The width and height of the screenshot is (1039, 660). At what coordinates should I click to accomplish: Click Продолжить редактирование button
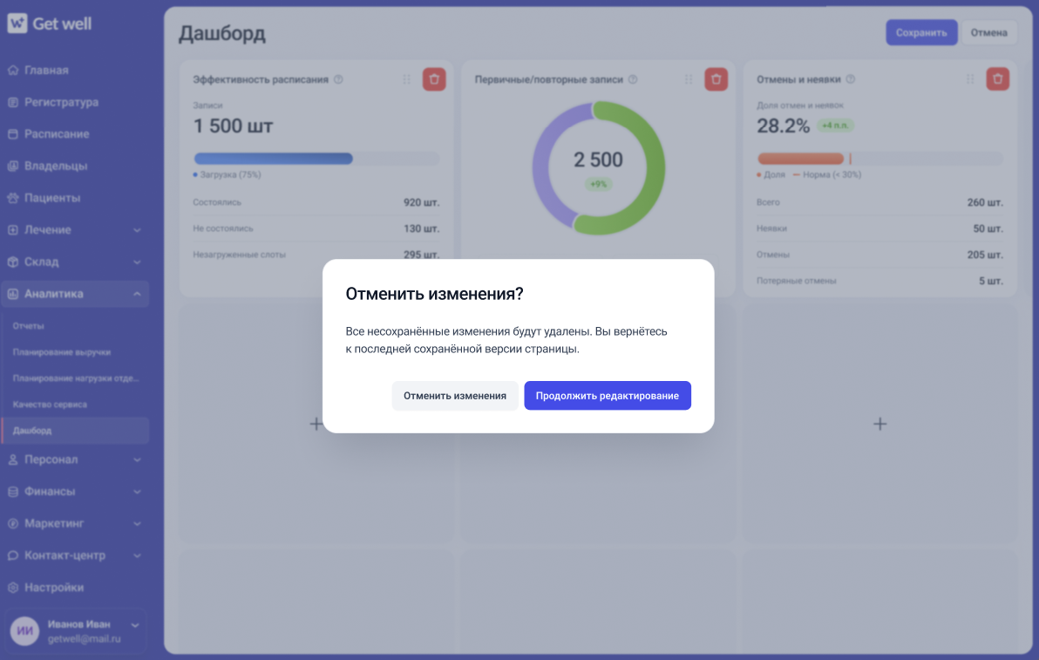[x=607, y=396]
